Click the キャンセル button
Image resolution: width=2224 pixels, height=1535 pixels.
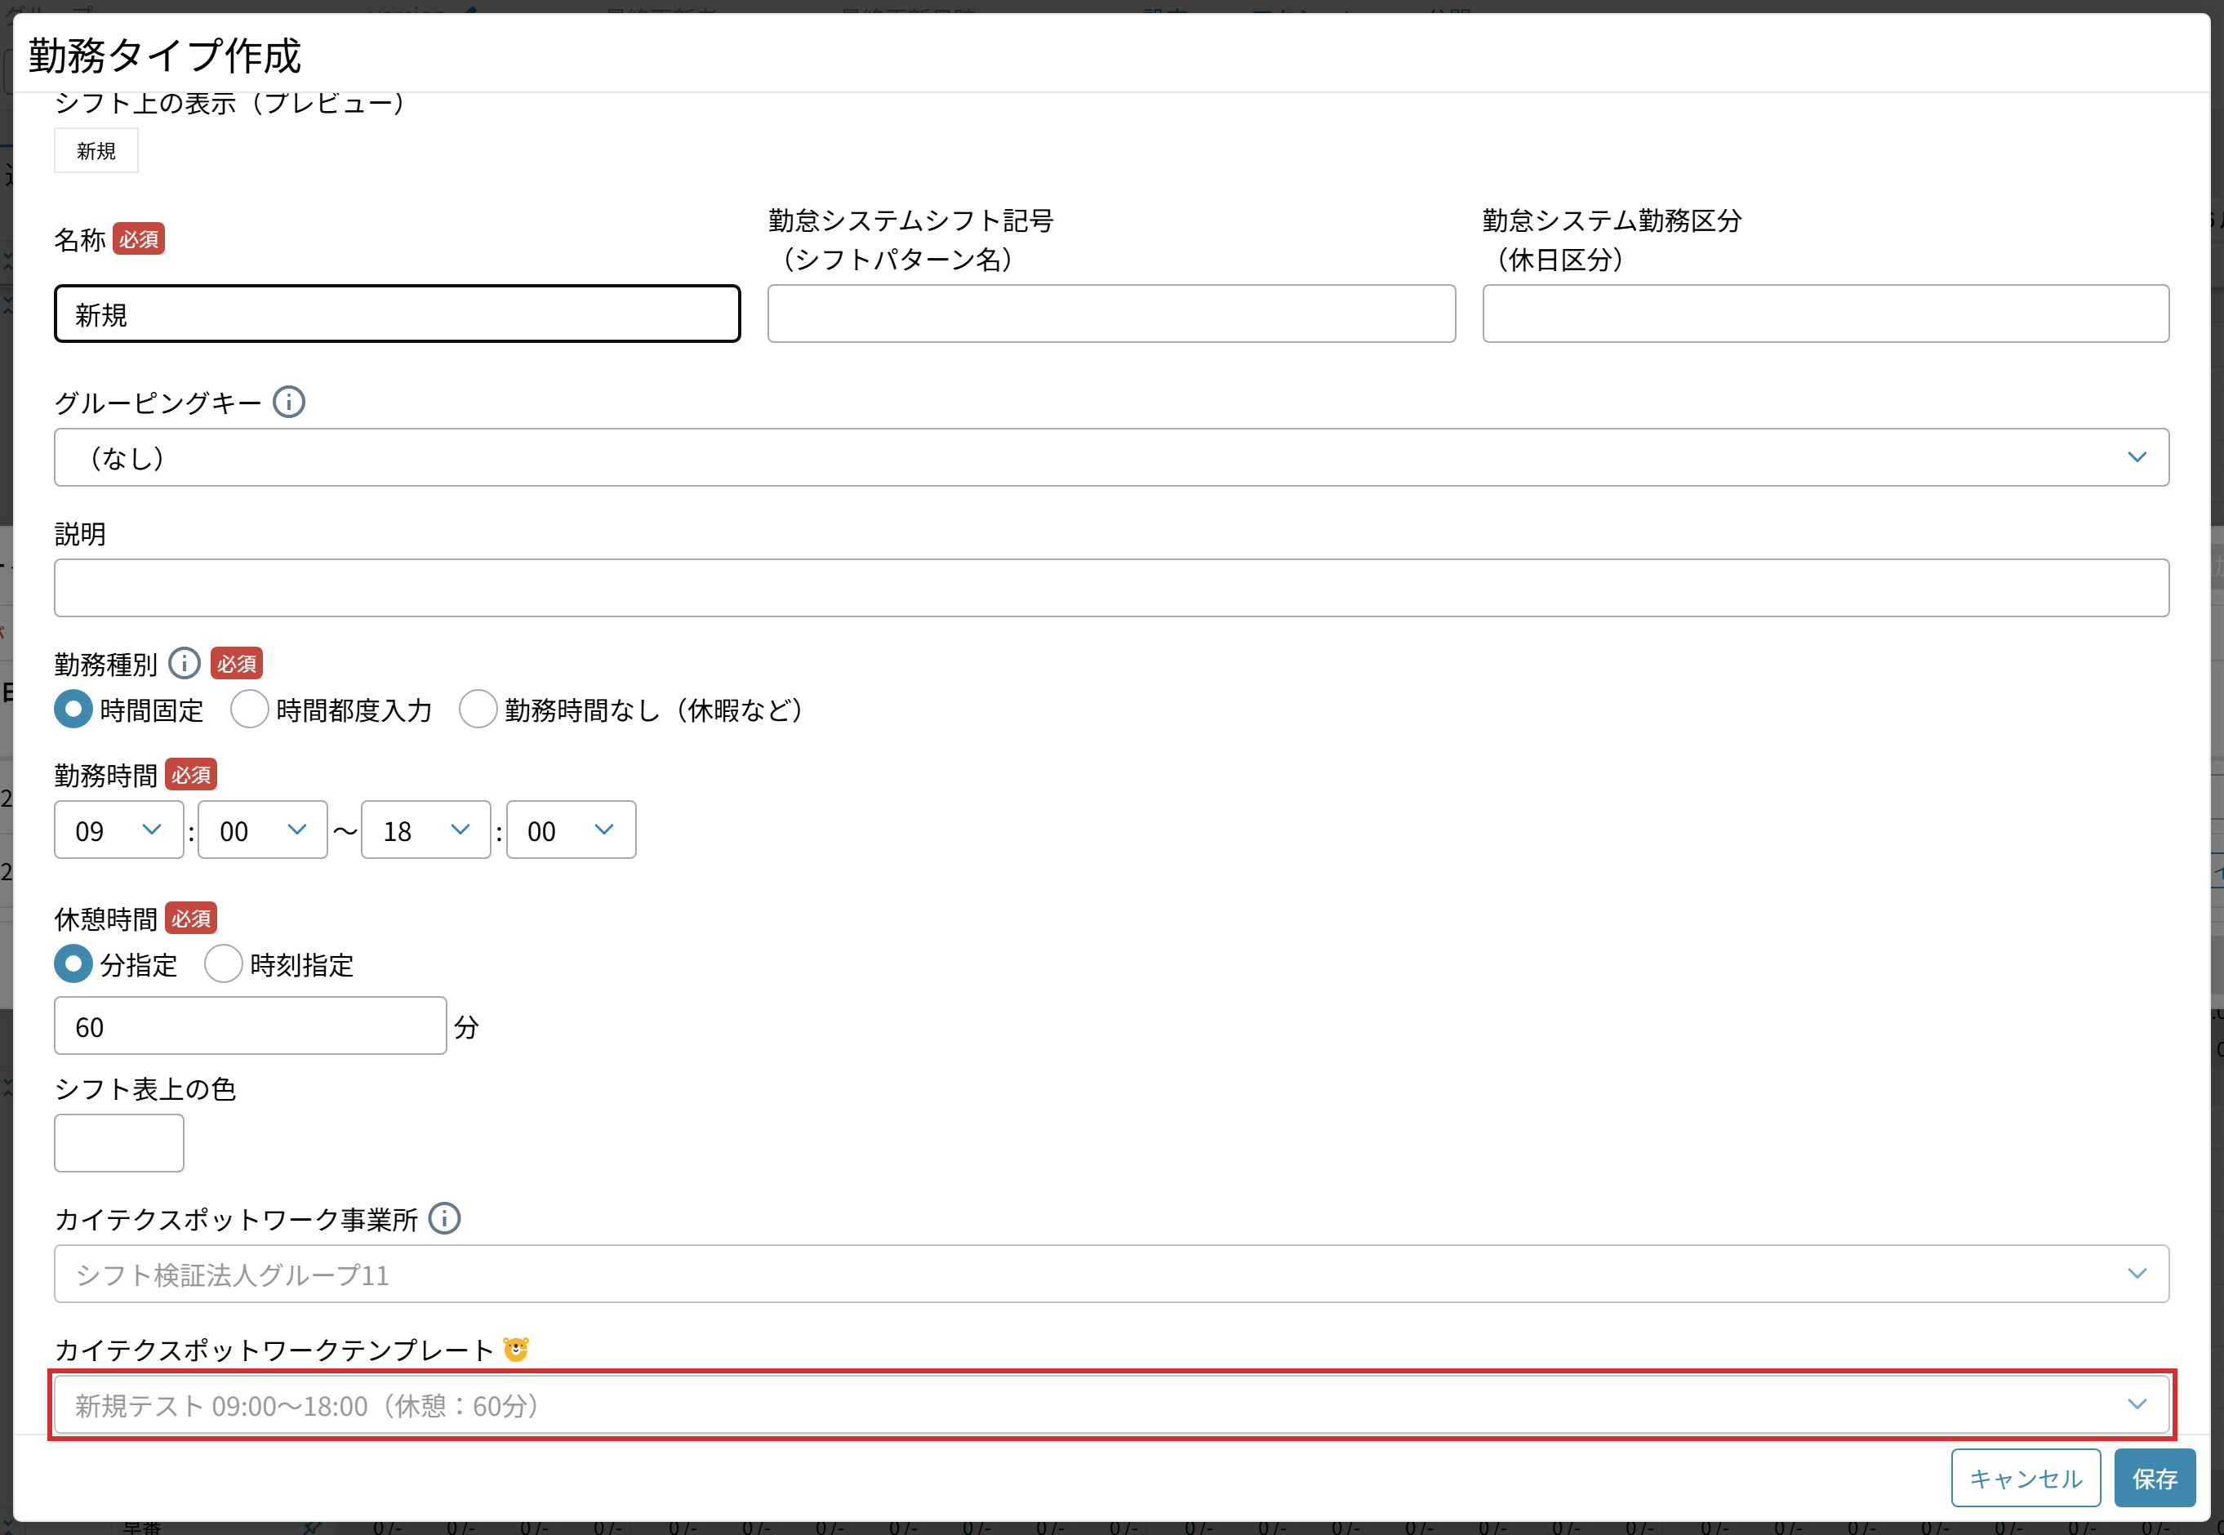[x=2026, y=1477]
